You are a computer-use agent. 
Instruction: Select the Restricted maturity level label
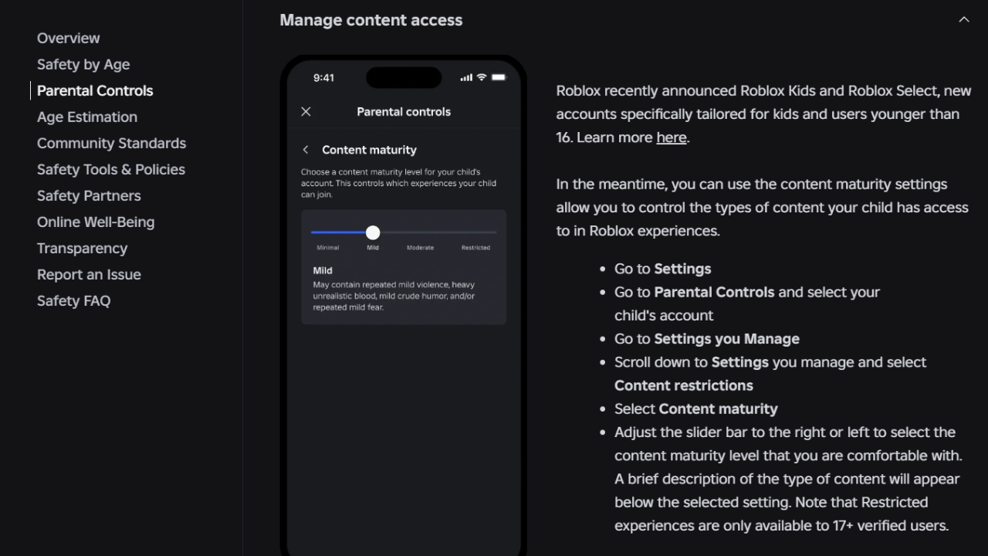tap(475, 248)
